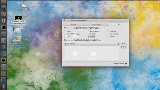
Task: Enable the Website checkbox
Action: tap(108, 31)
